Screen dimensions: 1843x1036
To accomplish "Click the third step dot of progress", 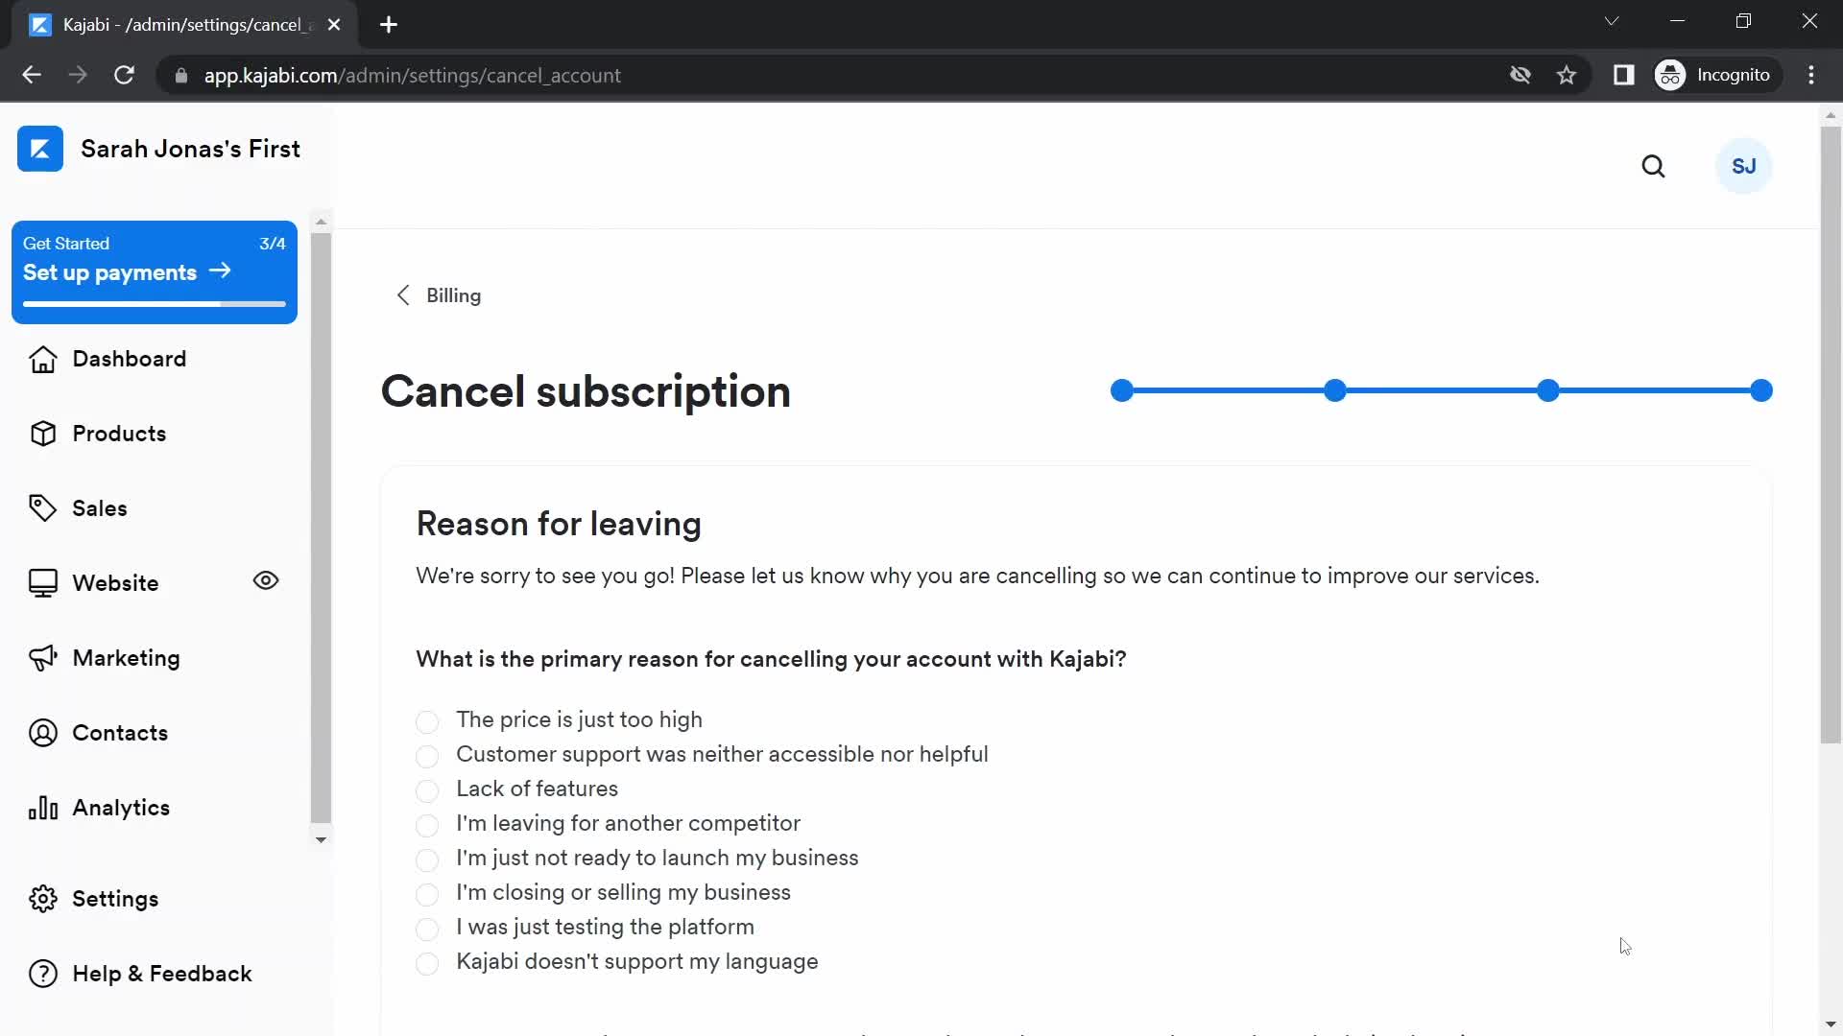I will tap(1547, 390).
